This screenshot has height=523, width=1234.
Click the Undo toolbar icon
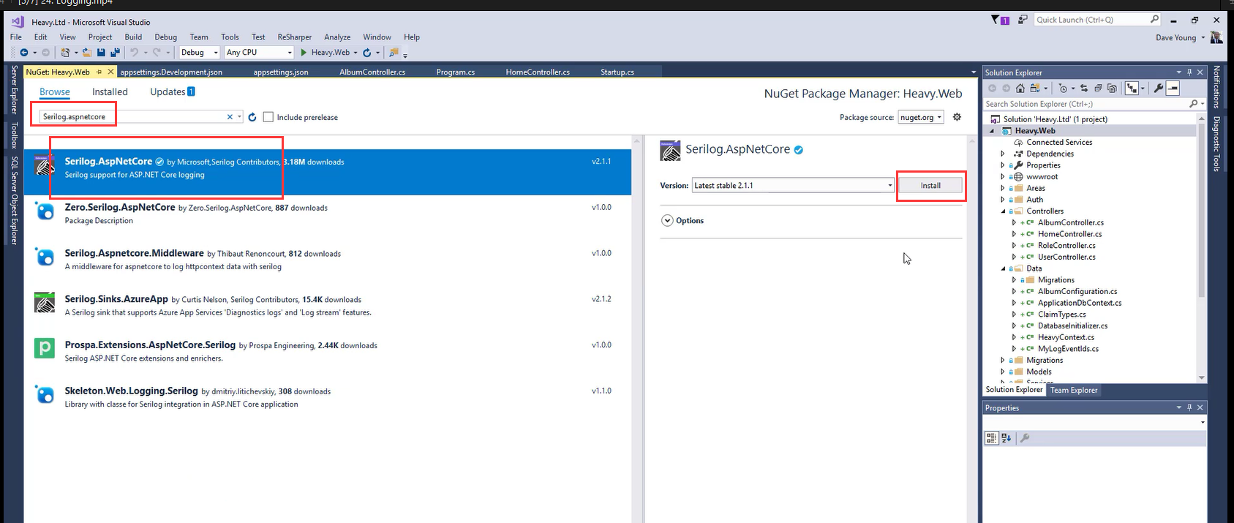(x=134, y=53)
